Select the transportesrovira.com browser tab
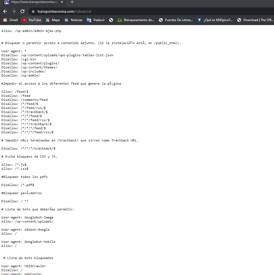Image resolution: width=274 pixels, height=275 pixels. pos(33,2)
